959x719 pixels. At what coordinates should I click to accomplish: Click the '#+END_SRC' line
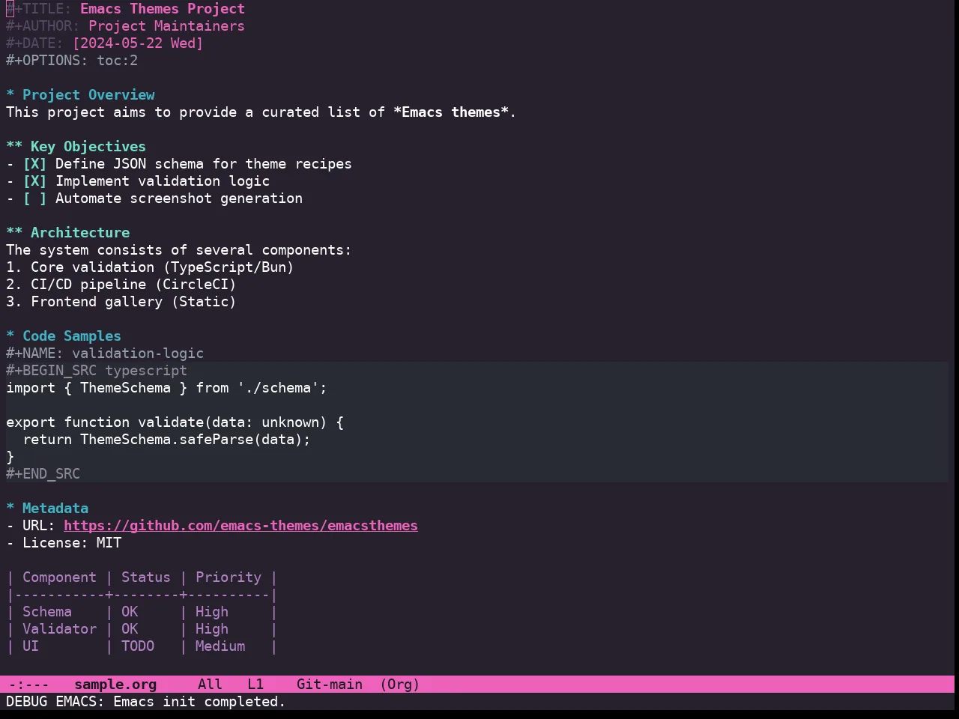[43, 474]
